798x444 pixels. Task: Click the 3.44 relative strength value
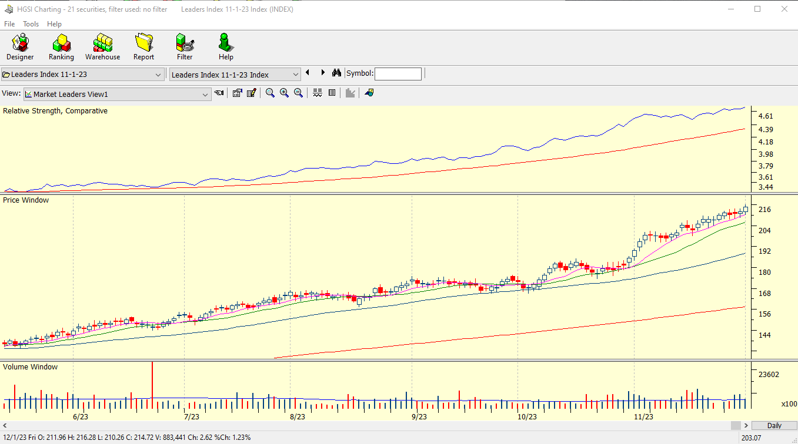tap(766, 187)
